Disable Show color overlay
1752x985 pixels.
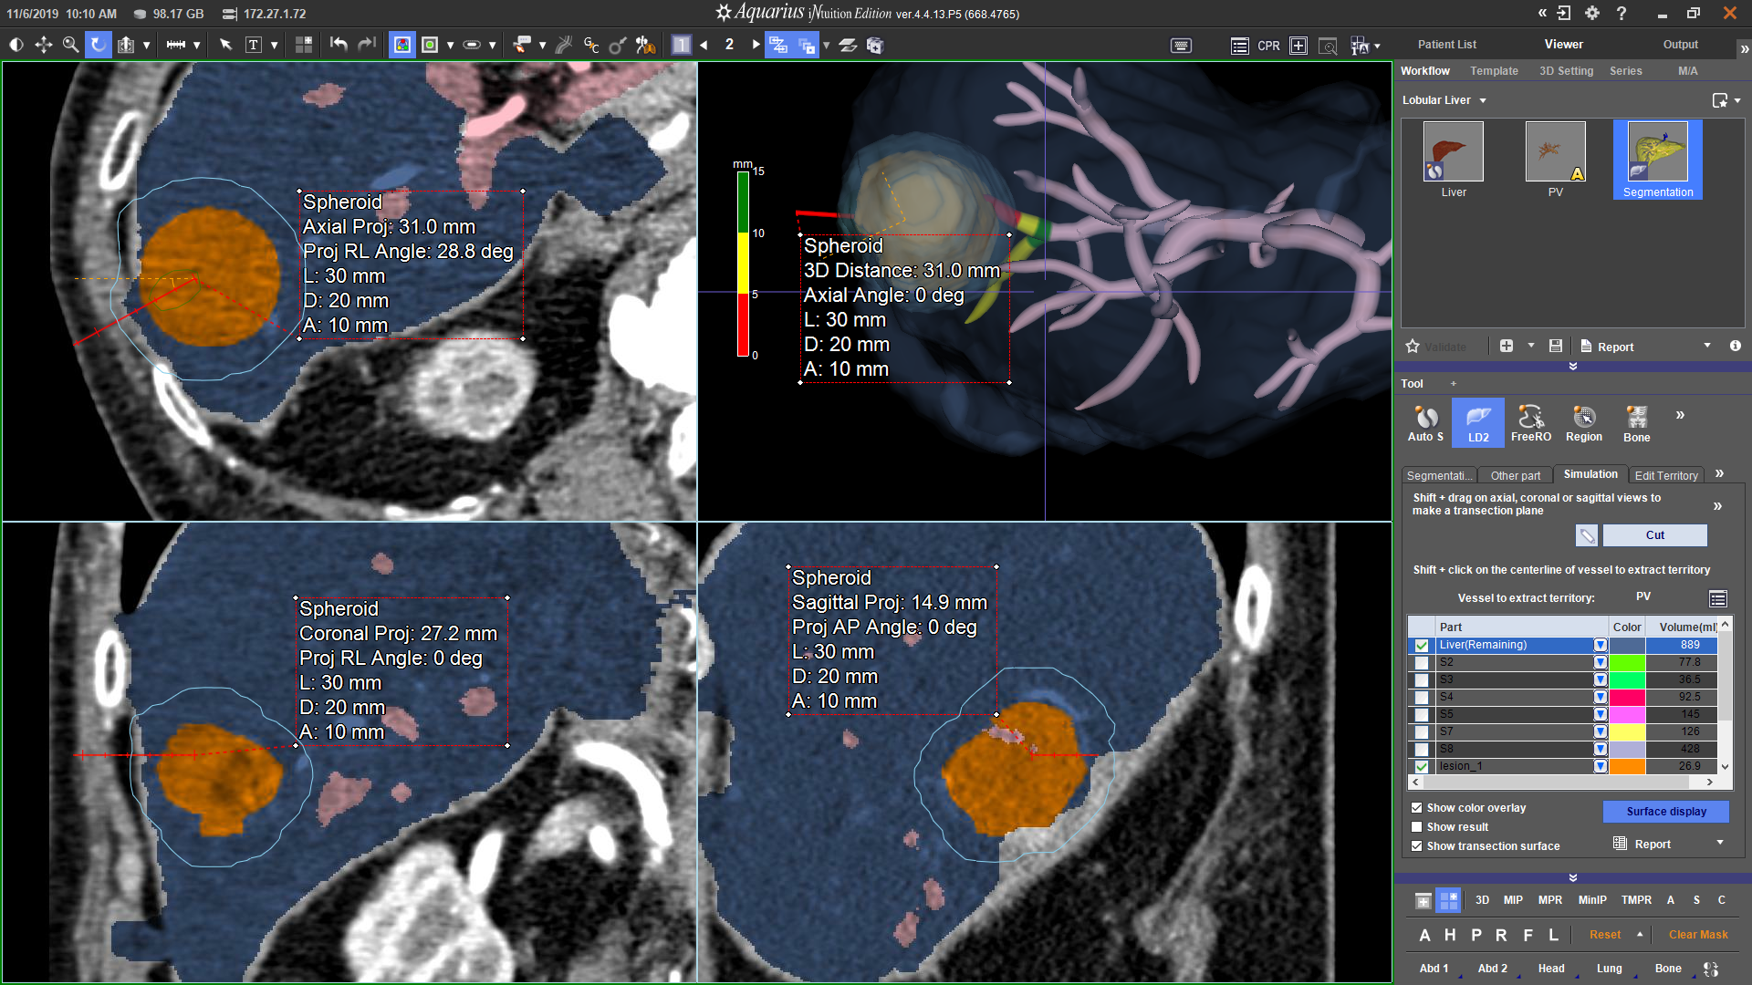click(x=1417, y=808)
